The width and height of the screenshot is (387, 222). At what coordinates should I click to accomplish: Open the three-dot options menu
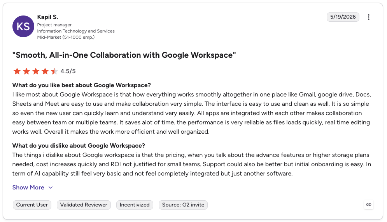368,17
